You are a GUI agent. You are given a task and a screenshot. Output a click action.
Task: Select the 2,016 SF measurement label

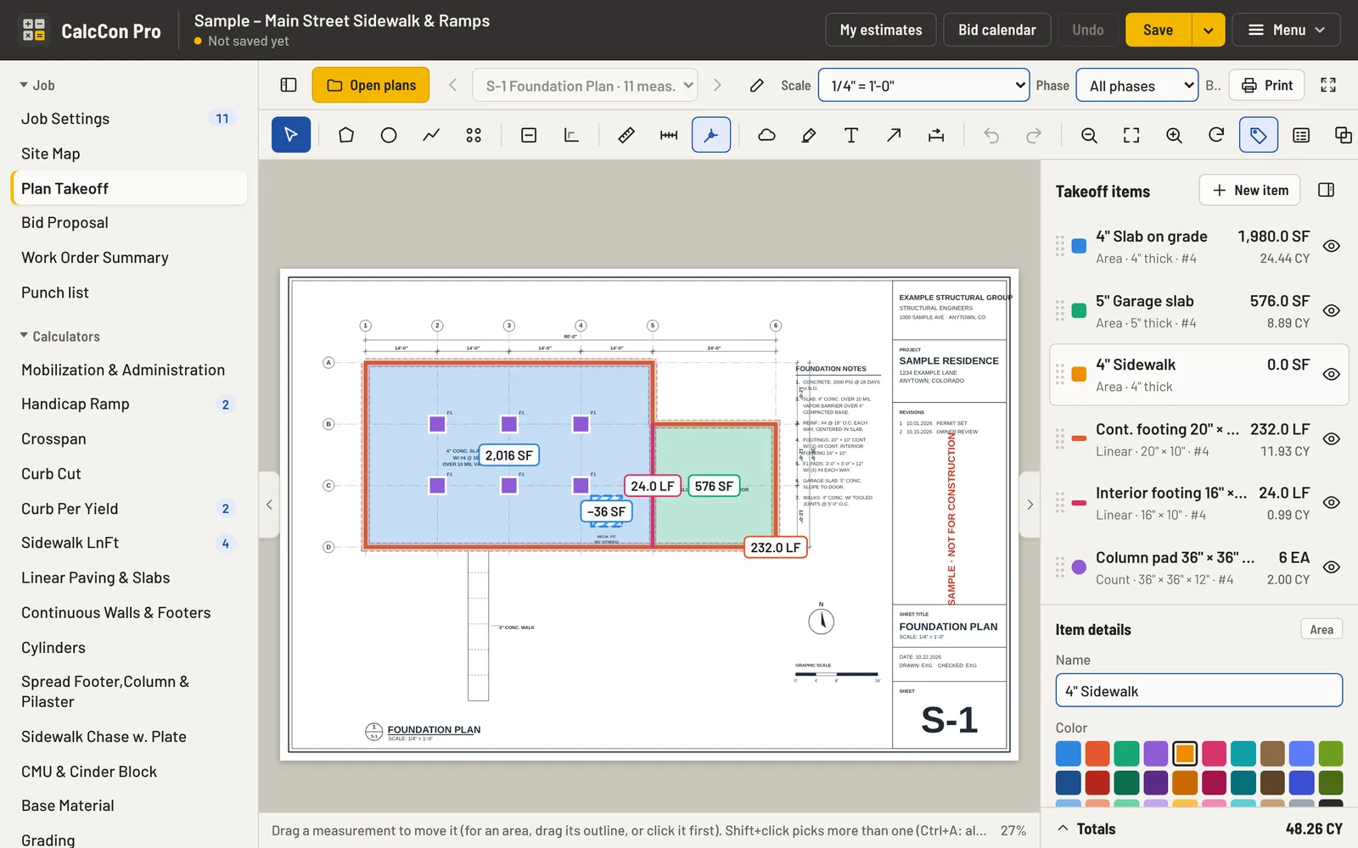(509, 455)
